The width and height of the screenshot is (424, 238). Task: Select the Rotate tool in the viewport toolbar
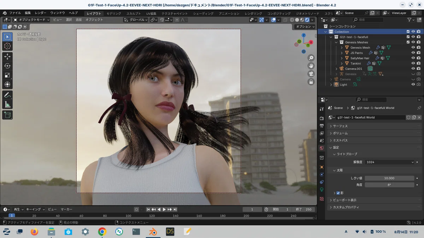point(7,66)
